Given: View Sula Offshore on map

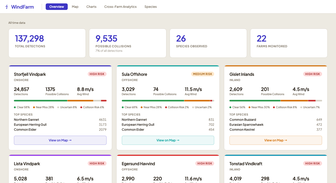Looking at the screenshot, I should pyautogui.click(x=168, y=140).
